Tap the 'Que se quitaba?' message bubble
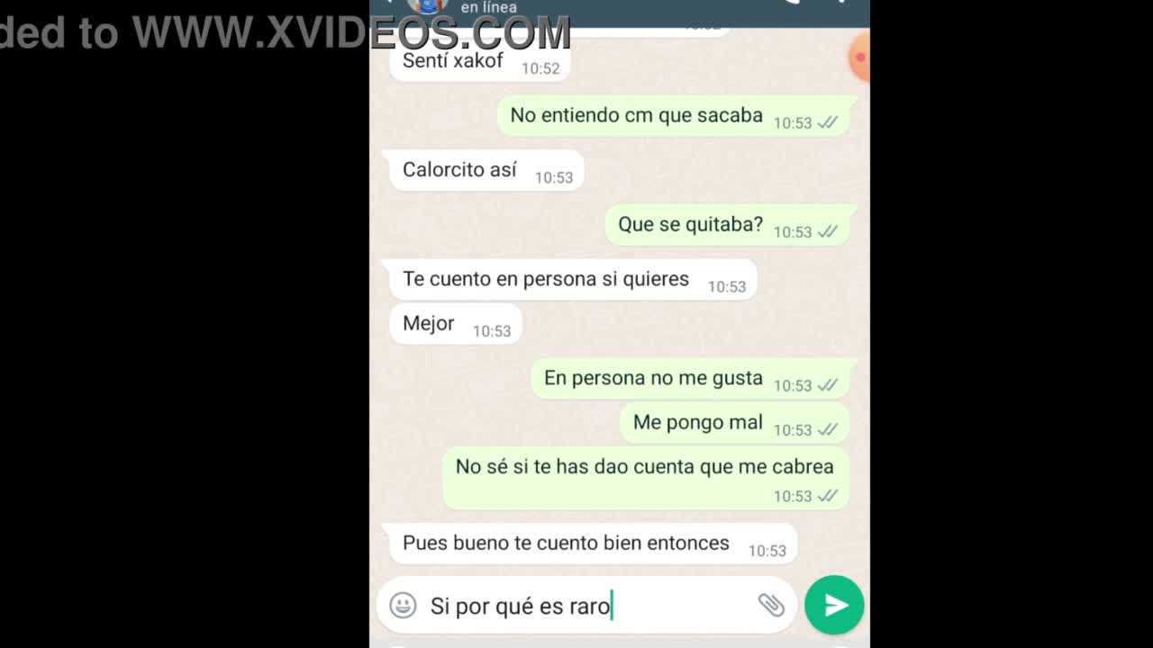This screenshot has width=1153, height=648. pos(727,225)
